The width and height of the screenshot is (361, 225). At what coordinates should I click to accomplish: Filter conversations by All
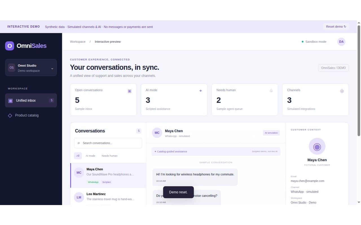[78, 156]
